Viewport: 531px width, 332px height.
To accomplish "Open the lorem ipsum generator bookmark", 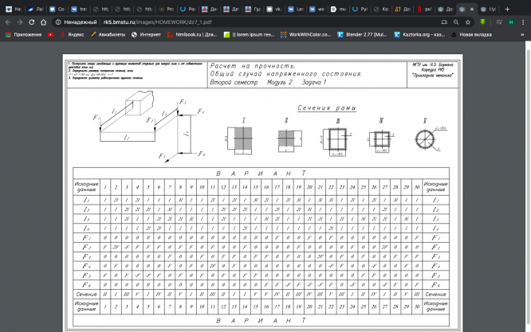I will click(x=249, y=34).
